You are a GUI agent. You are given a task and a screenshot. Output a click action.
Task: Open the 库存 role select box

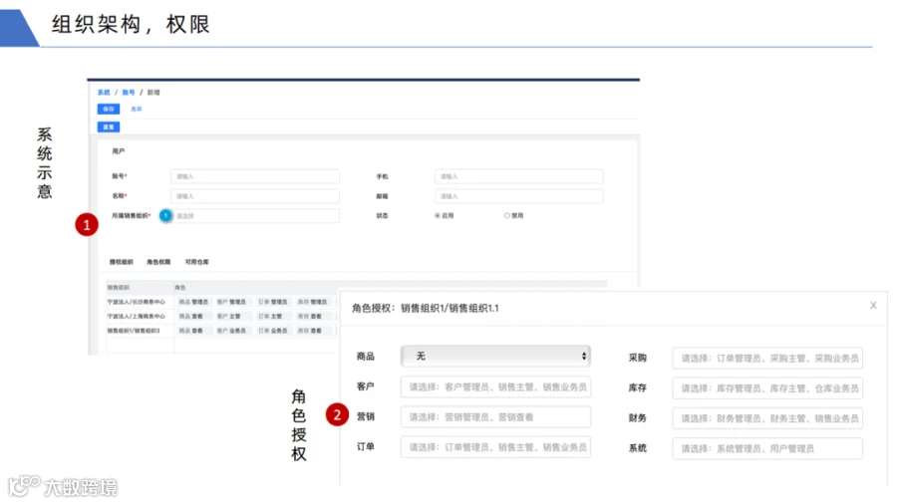tap(767, 388)
